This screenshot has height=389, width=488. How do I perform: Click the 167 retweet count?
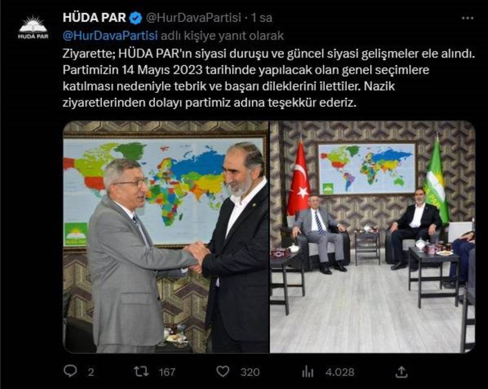pyautogui.click(x=167, y=372)
